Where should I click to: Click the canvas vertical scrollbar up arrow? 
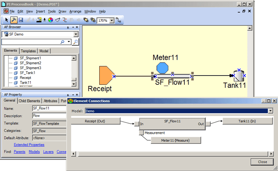pos(250,28)
